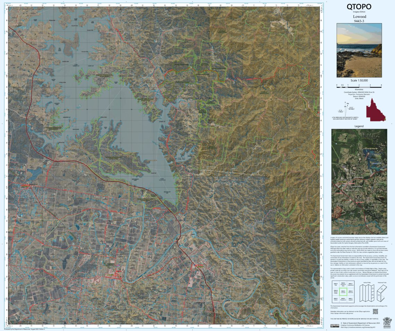Select the Ipswich 9442-1 adjacent sheet
The height and width of the screenshot is (331, 395).
pyautogui.click(x=350, y=299)
